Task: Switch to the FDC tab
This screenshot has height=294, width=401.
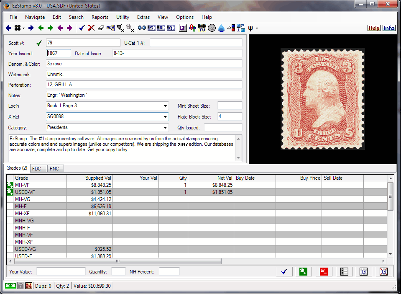Action: (x=38, y=168)
